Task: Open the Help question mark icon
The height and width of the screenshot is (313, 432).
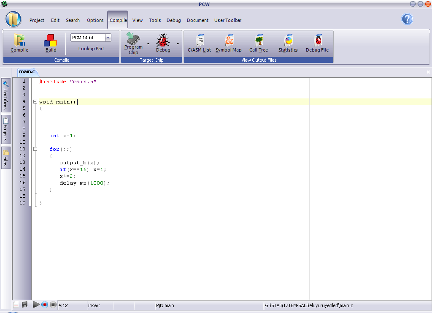Action: click(x=407, y=19)
